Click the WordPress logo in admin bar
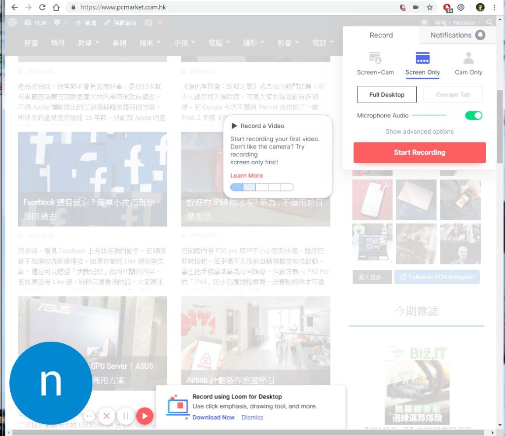Screen dimensions: 505x436 [x=12, y=23]
